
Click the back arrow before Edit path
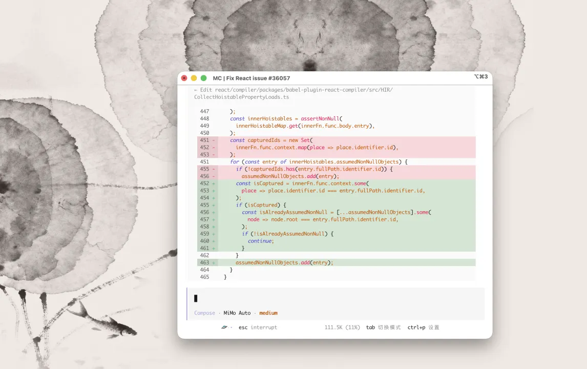click(196, 90)
